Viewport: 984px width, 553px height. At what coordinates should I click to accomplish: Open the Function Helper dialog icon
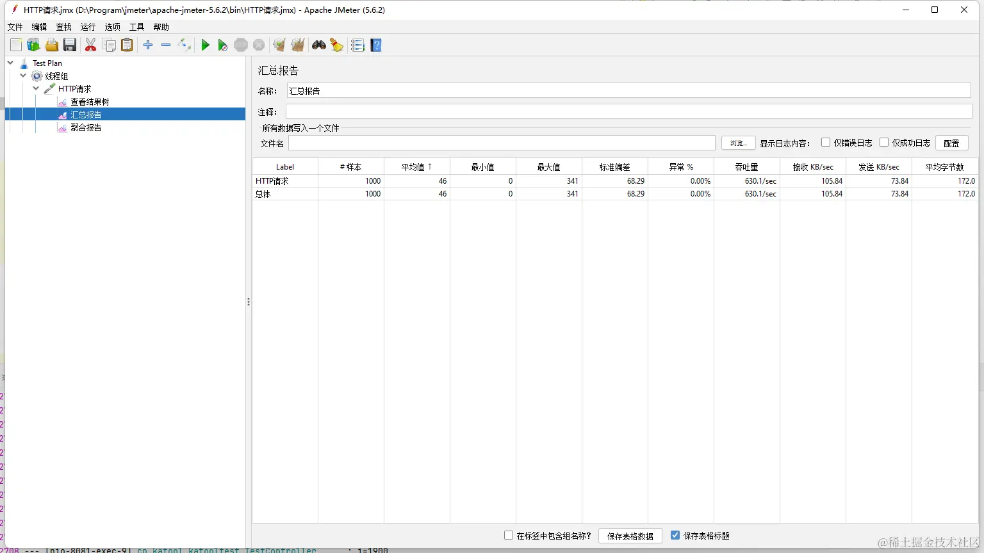[x=357, y=45]
